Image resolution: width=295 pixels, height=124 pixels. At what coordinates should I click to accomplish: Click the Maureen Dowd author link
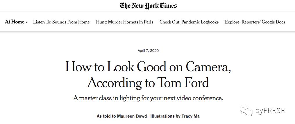click(132, 116)
